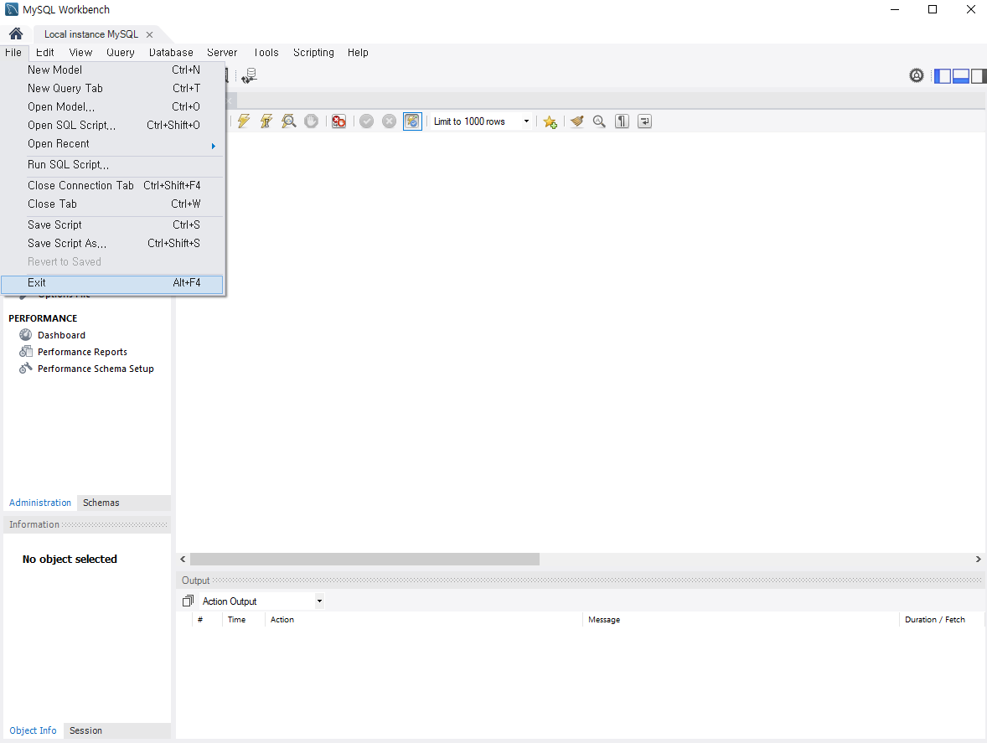The width and height of the screenshot is (987, 743).
Task: Execute the SQL script with lightning icon
Action: [244, 121]
